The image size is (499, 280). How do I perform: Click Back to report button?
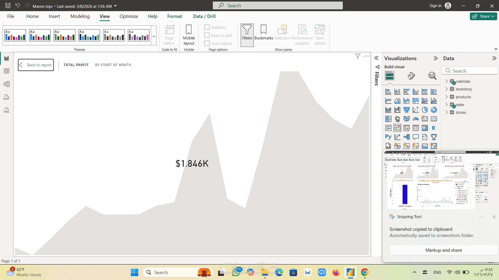pos(36,65)
